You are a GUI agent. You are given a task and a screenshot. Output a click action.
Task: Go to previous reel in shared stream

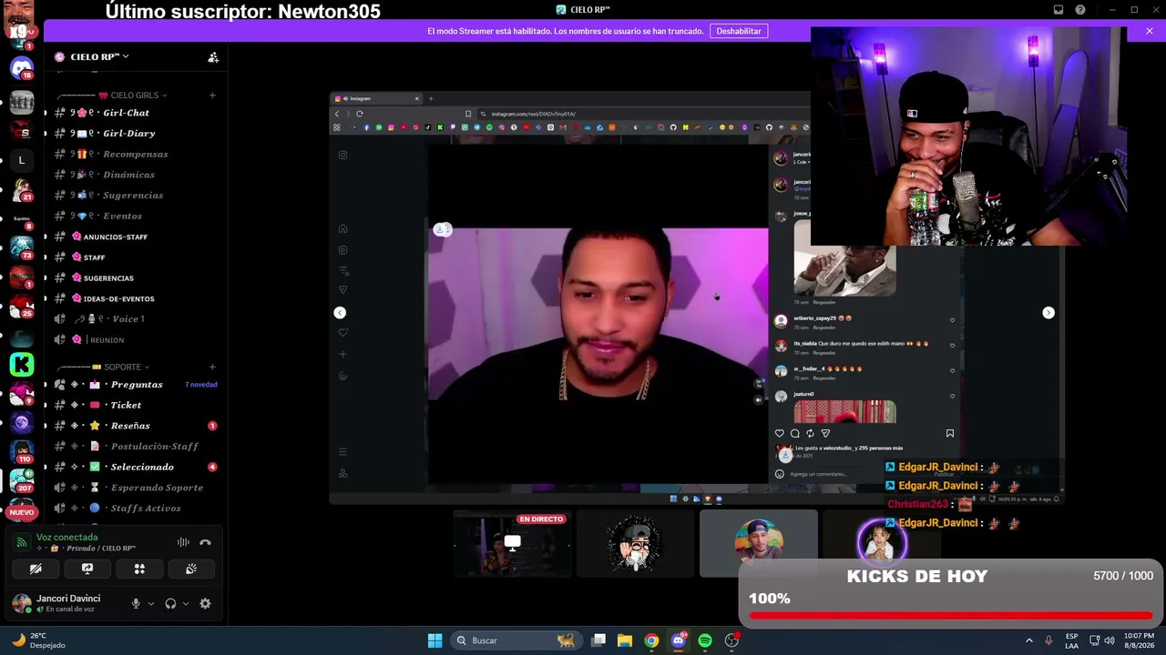[340, 313]
